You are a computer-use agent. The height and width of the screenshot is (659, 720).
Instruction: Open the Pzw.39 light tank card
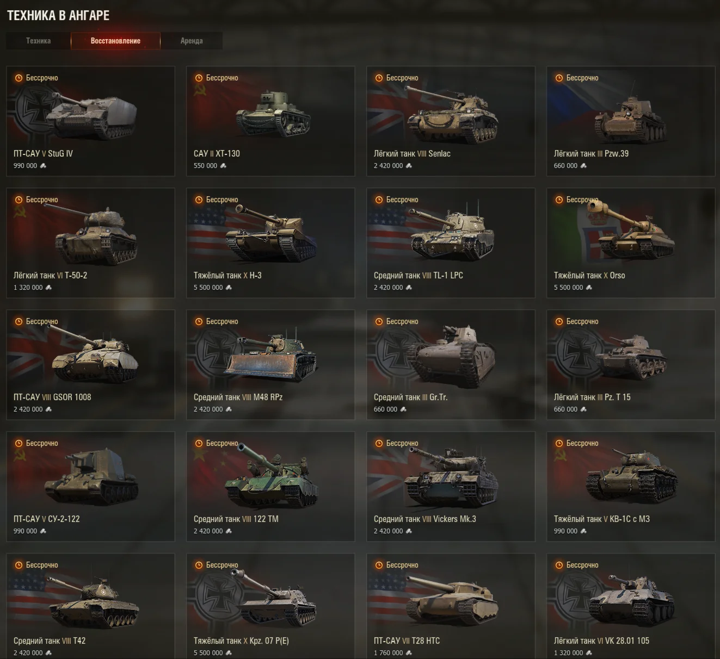tap(631, 121)
